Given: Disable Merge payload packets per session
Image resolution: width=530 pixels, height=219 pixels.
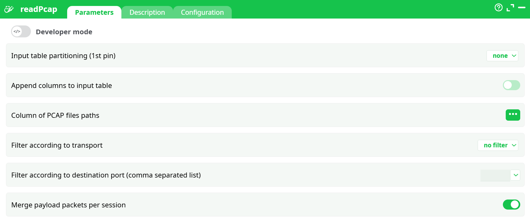Looking at the screenshot, I should [x=511, y=205].
